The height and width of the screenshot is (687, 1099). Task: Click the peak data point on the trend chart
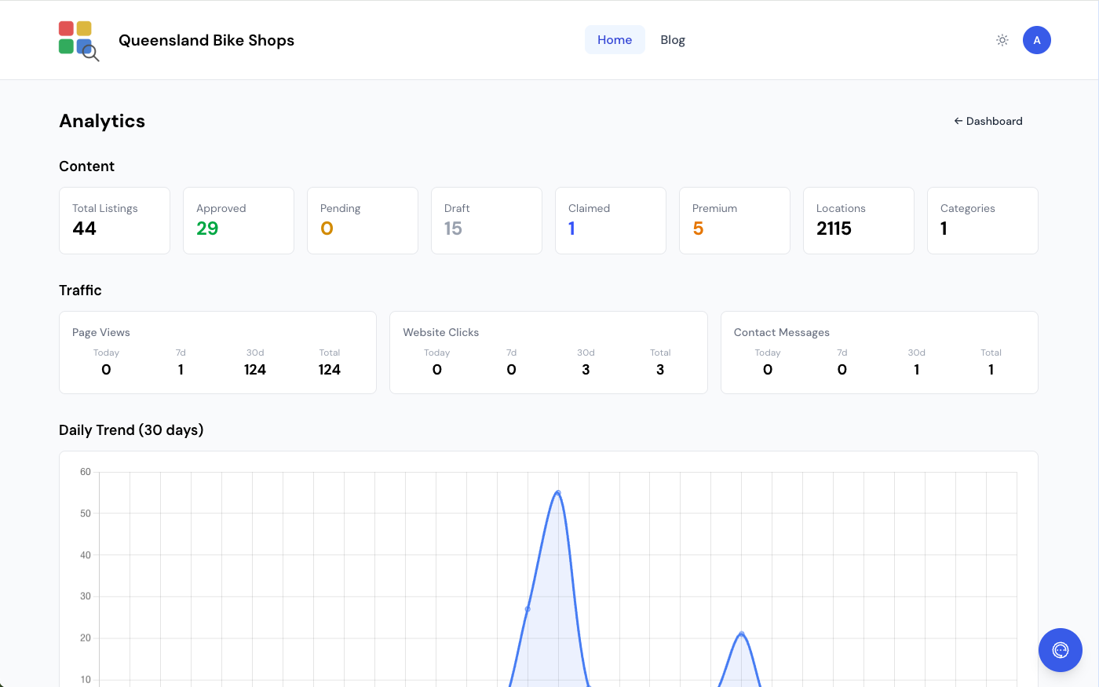click(x=557, y=492)
